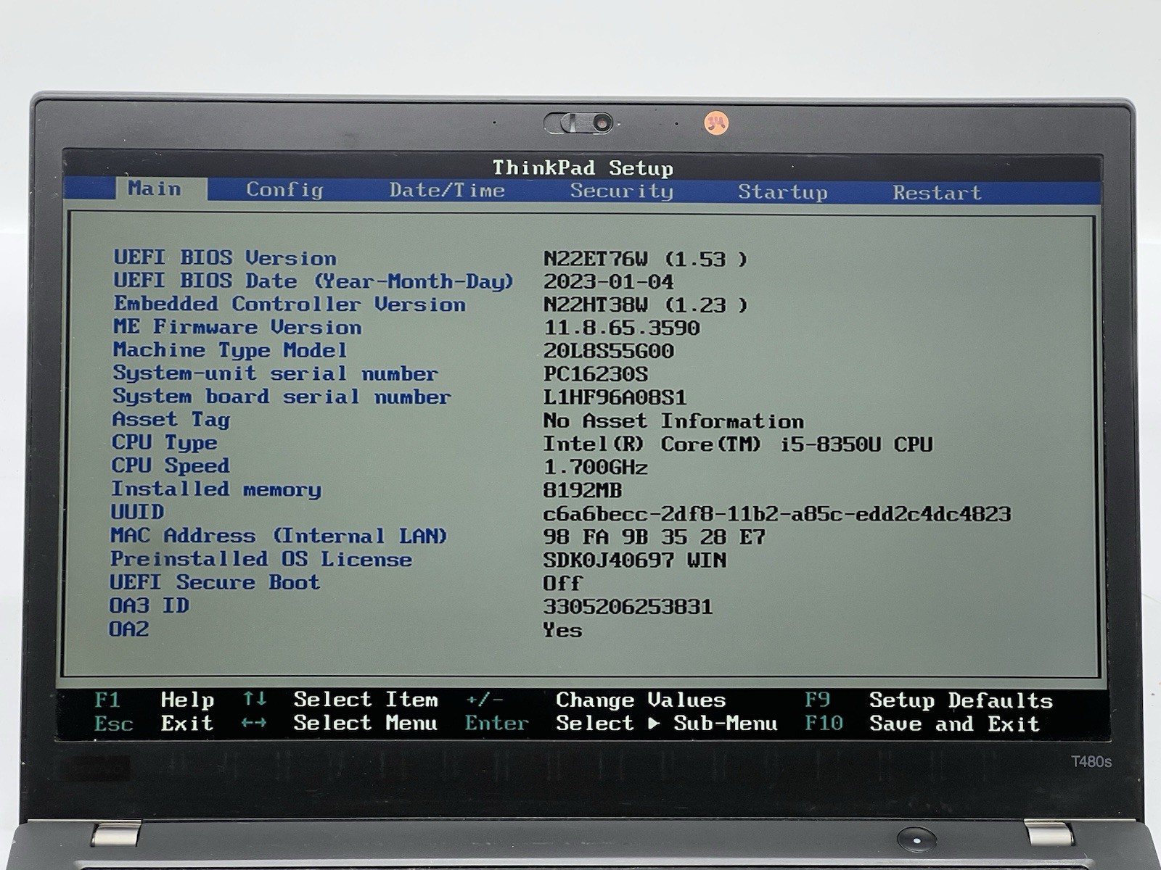This screenshot has height=870, width=1161.
Task: Select license value SDK0J40697 WIN
Action: (x=635, y=560)
